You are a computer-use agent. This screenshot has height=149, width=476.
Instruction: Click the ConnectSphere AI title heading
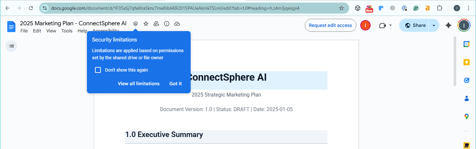coord(227,78)
